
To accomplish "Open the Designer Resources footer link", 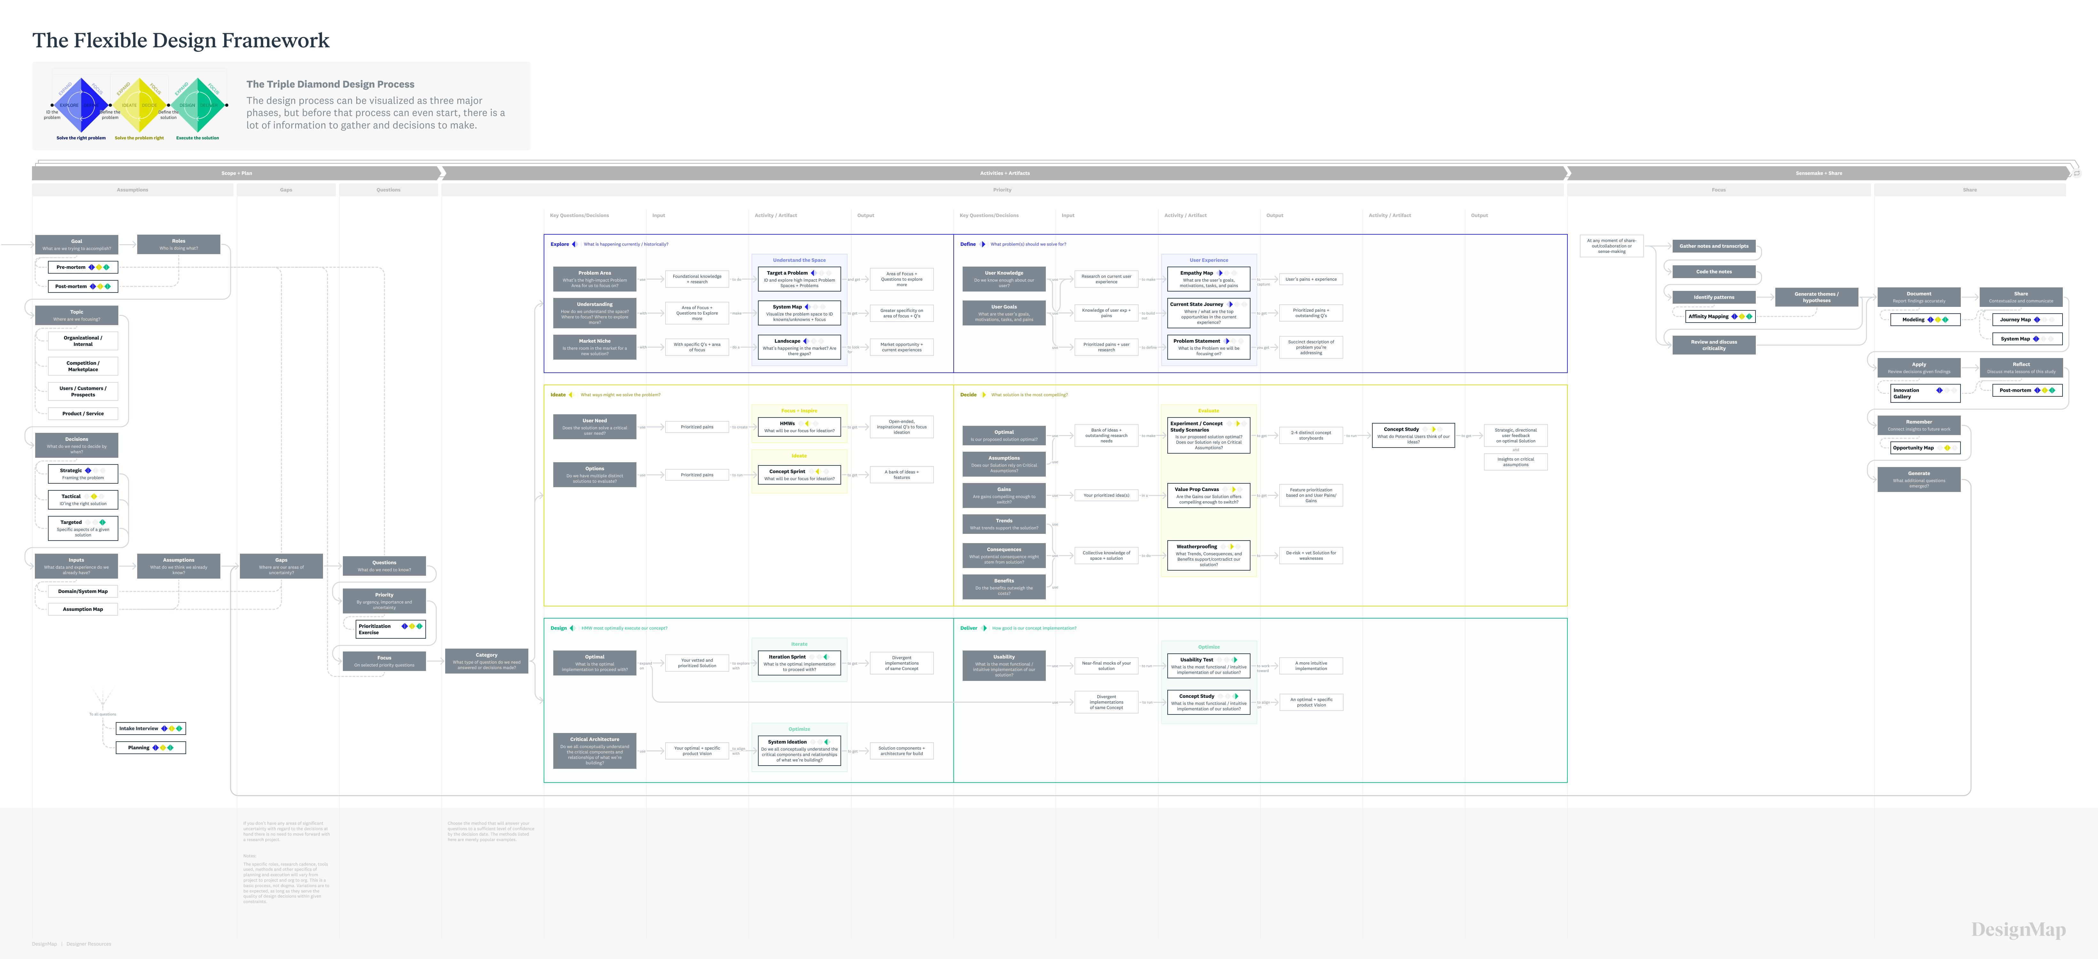I will (89, 944).
